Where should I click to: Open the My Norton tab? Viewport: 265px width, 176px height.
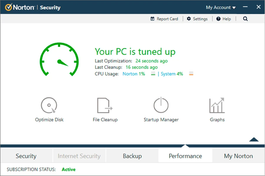238,156
